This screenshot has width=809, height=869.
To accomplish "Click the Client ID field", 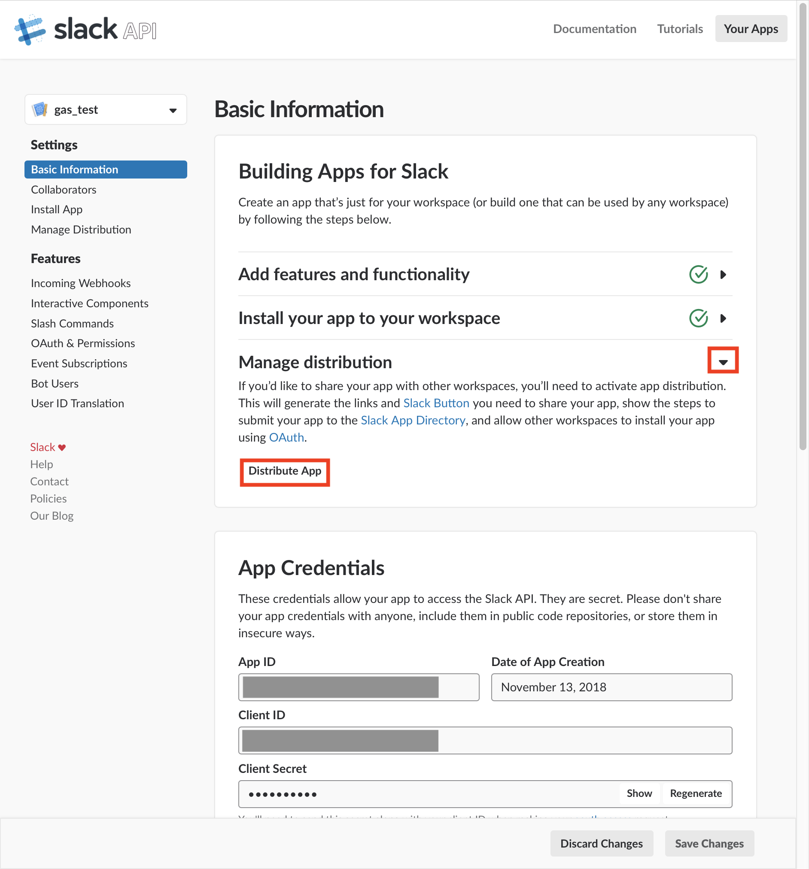I will pos(485,741).
